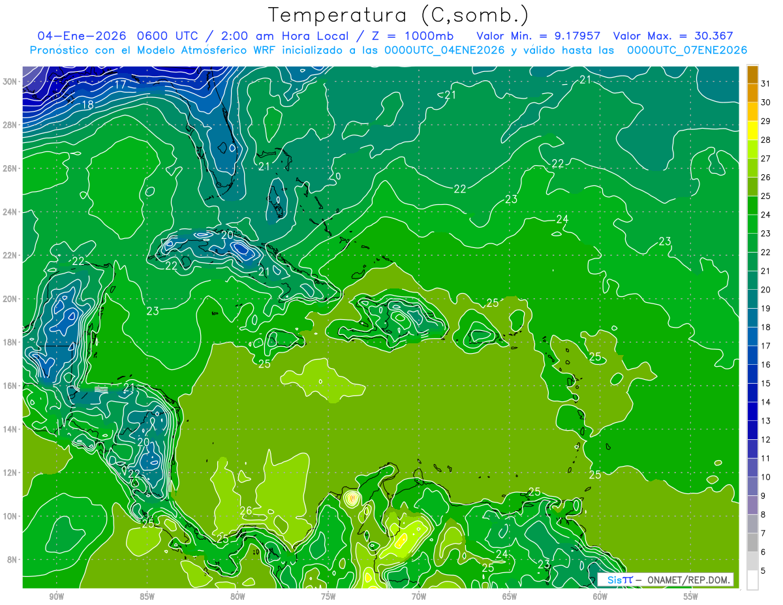The width and height of the screenshot is (783, 605).
Task: Click the "28N" latitude axis label
Action: tap(10, 125)
